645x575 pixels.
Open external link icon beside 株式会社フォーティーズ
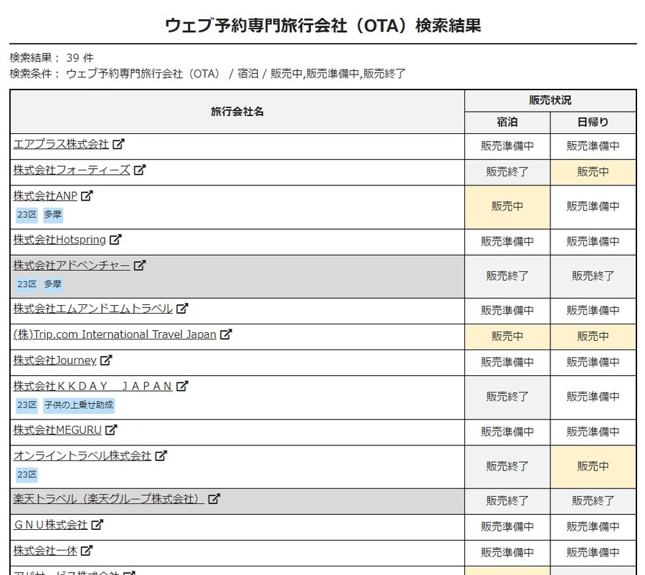(140, 170)
